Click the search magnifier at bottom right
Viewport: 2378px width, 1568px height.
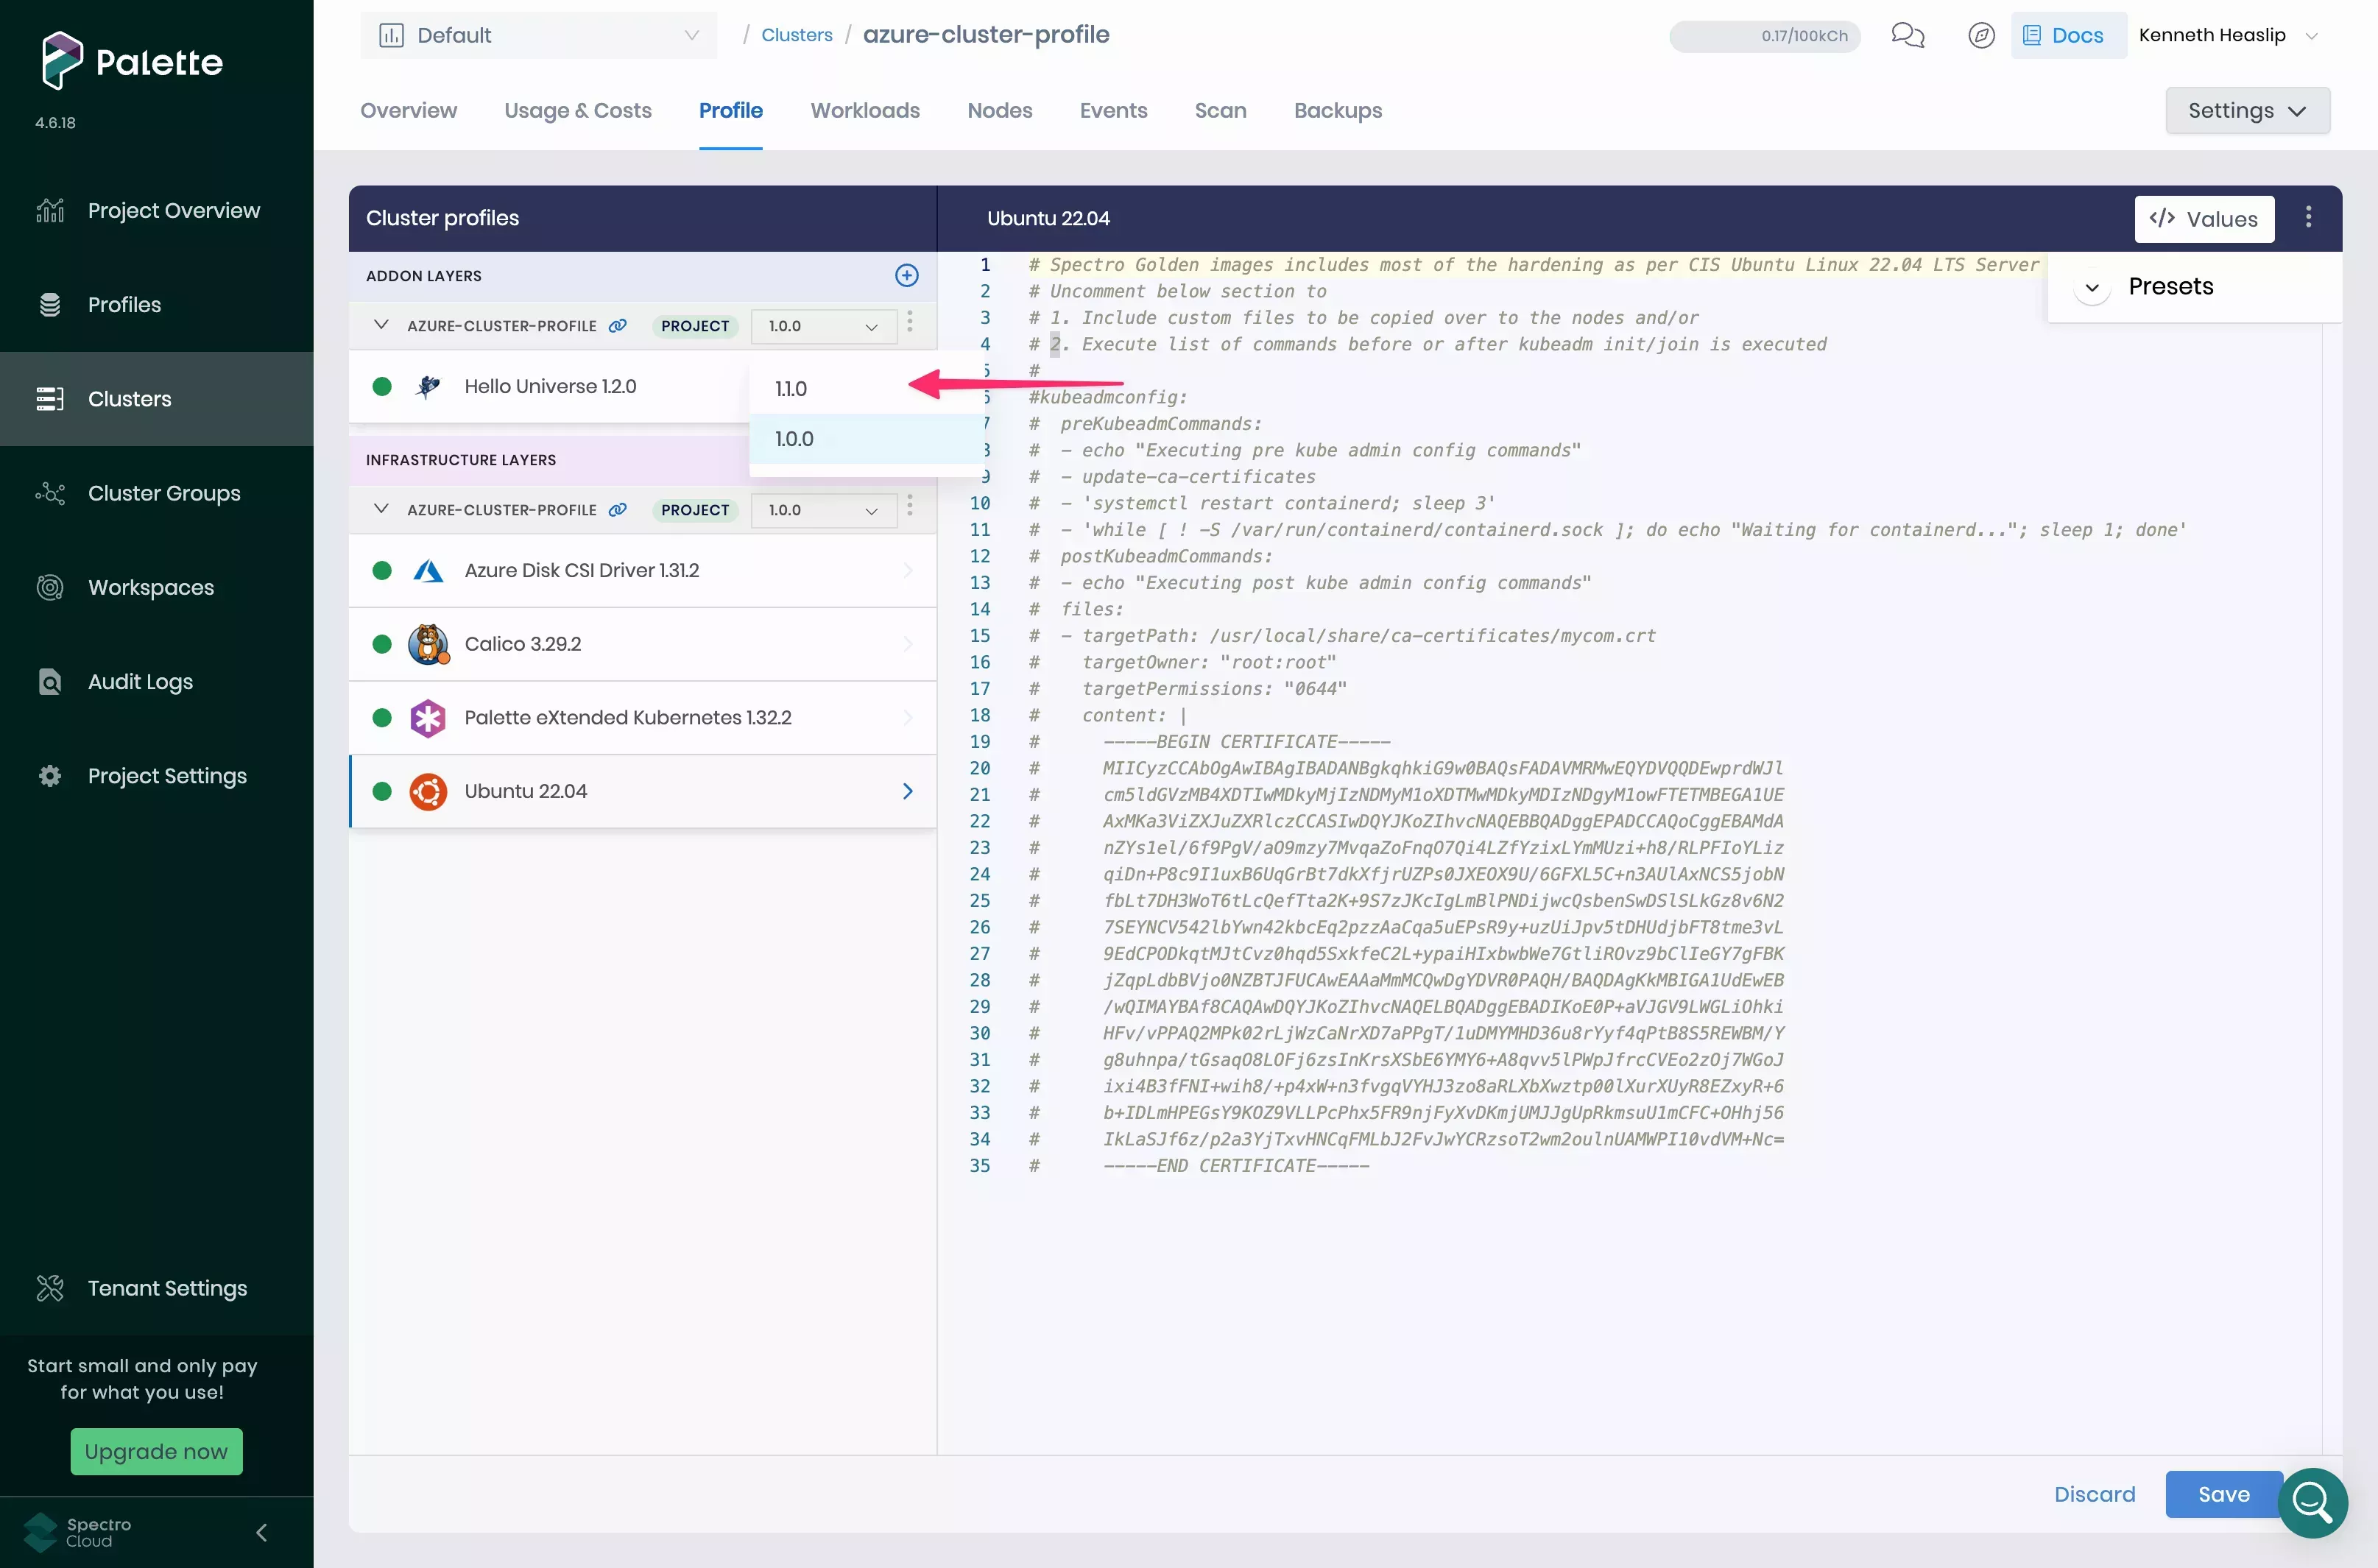tap(2313, 1503)
